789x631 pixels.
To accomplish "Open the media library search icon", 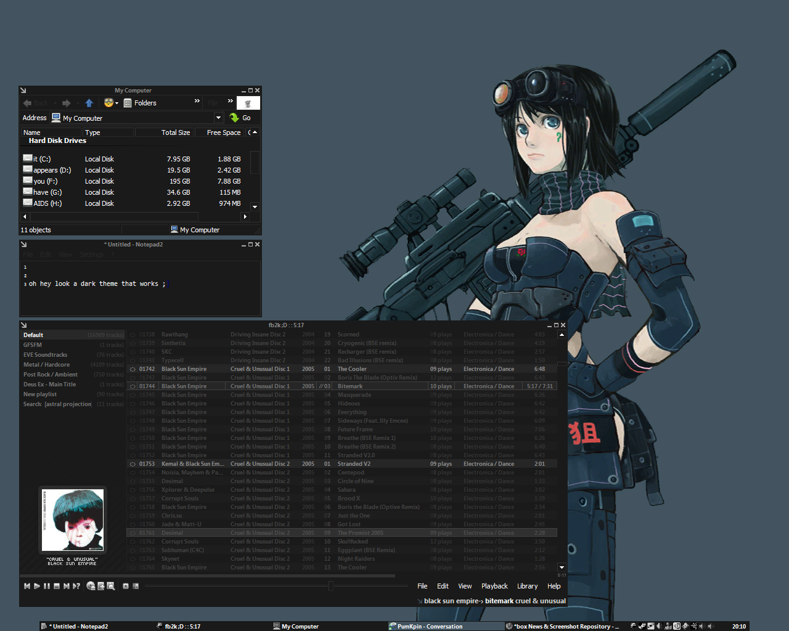I will 111,586.
